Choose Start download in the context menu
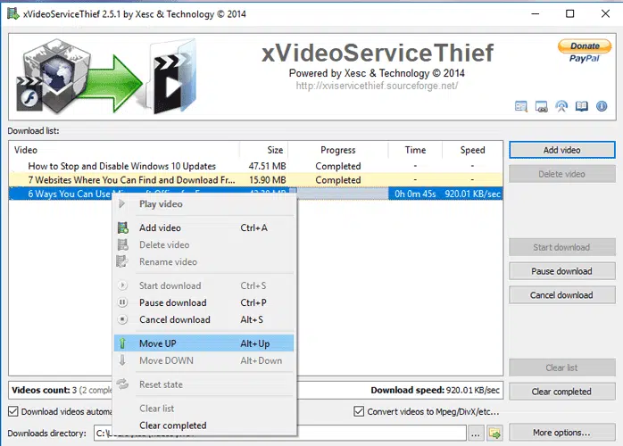Image resolution: width=623 pixels, height=446 pixels. [x=204, y=286]
